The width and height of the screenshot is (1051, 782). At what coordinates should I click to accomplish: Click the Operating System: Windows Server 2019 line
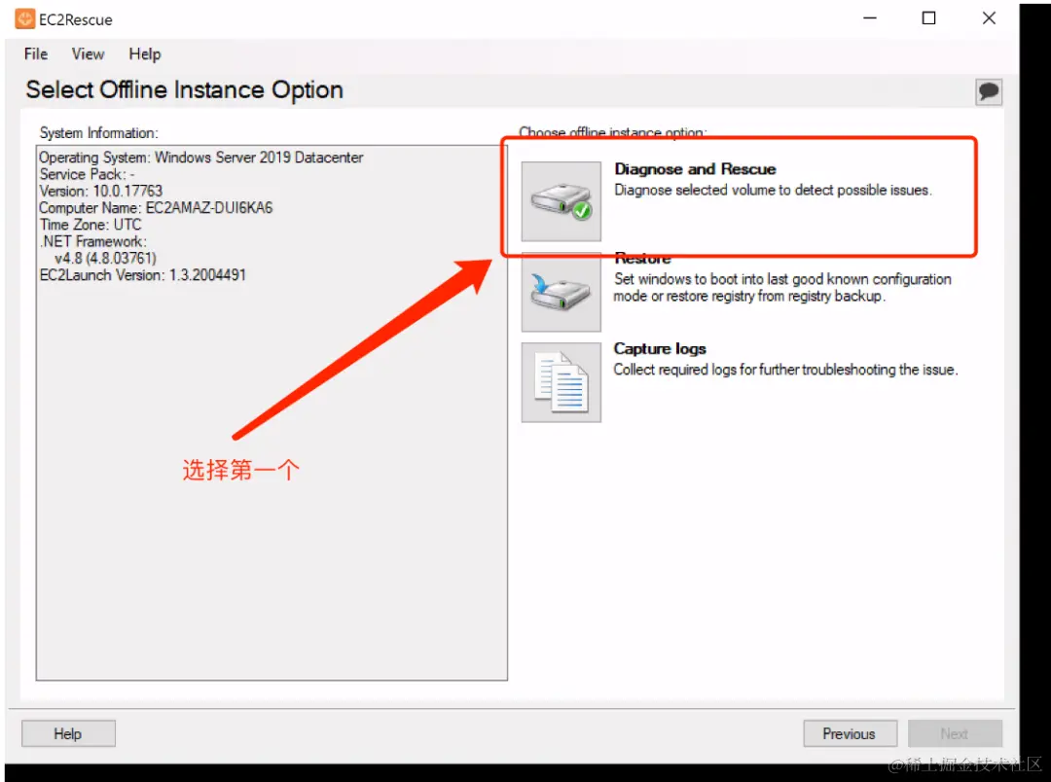(x=201, y=158)
